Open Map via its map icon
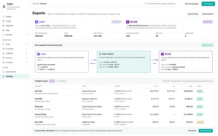This screenshot has height=136, width=218. [3, 30]
